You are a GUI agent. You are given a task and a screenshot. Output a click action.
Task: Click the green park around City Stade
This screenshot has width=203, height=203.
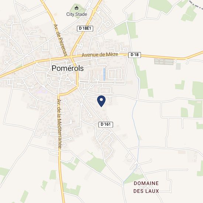point(78,11)
